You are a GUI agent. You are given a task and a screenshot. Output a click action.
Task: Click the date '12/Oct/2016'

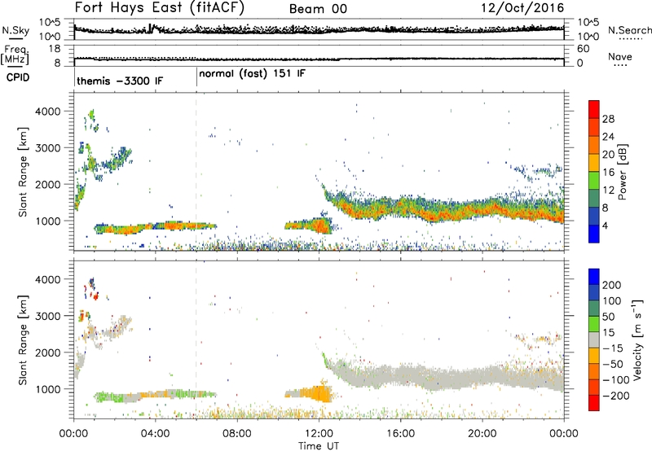point(522,8)
